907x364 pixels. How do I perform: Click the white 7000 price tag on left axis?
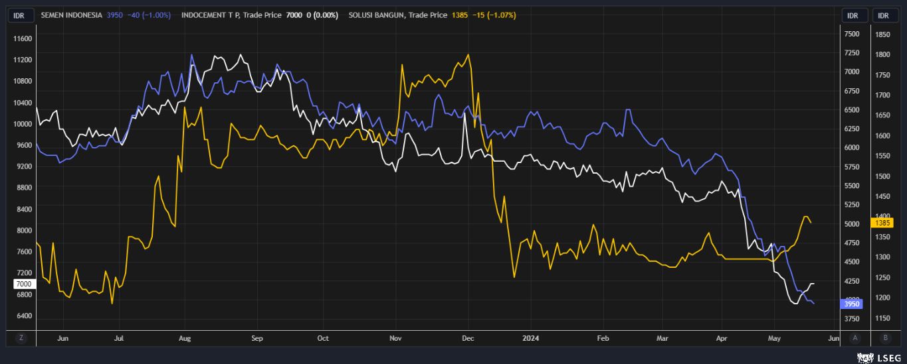pos(24,284)
